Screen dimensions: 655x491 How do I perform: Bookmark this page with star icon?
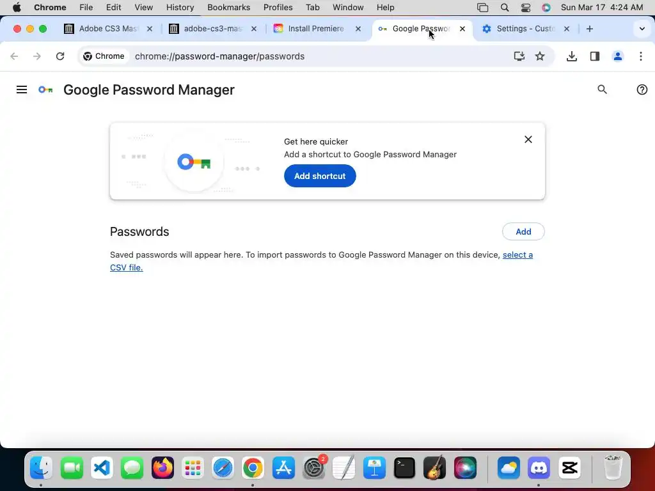(x=540, y=56)
